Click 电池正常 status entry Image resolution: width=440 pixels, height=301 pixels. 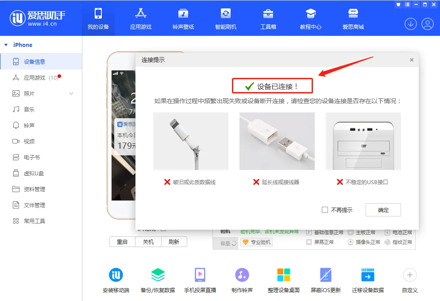(x=398, y=232)
